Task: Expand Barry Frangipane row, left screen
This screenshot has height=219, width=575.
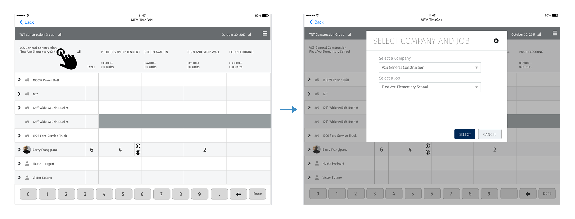Action: (19, 150)
